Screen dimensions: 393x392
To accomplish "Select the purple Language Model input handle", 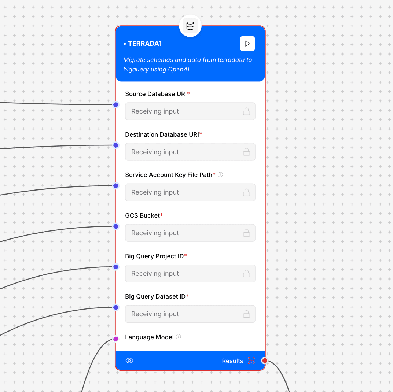I will pos(116,339).
